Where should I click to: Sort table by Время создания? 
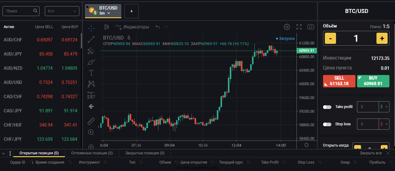pos(53,162)
